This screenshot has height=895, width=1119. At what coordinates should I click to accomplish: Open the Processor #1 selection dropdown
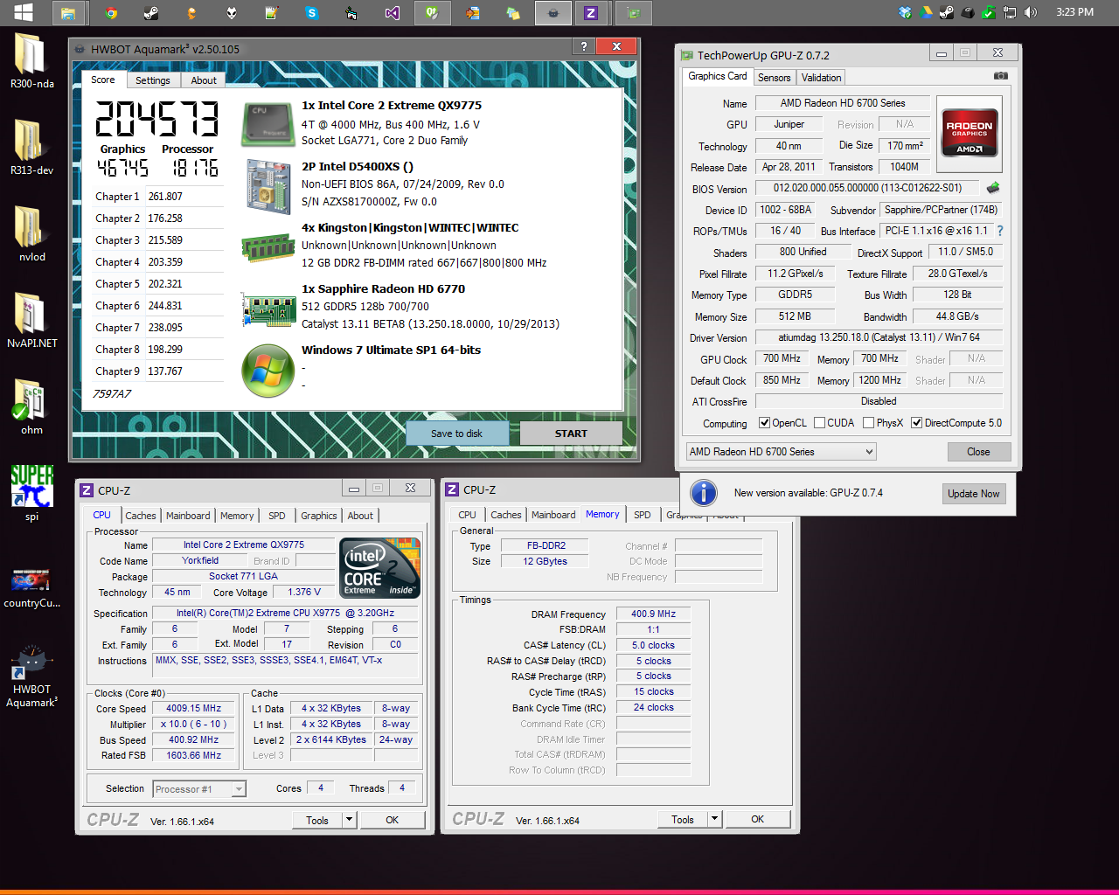point(199,789)
